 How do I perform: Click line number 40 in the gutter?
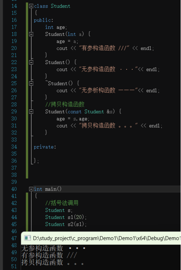point(14,189)
